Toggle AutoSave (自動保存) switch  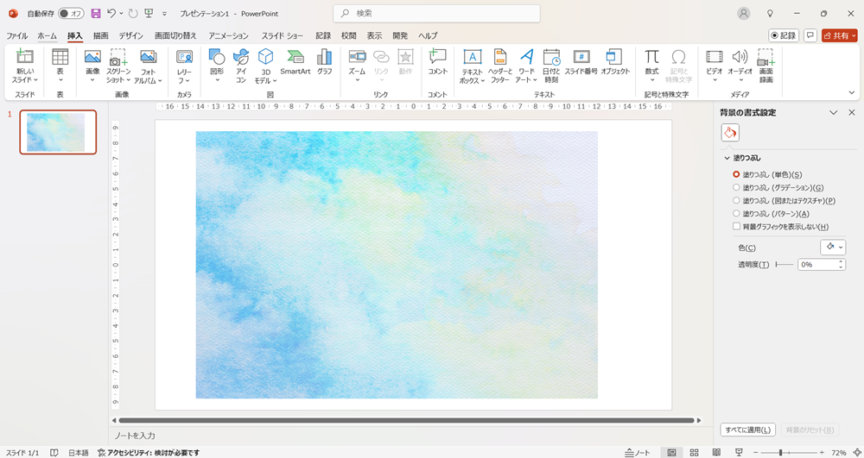[71, 13]
